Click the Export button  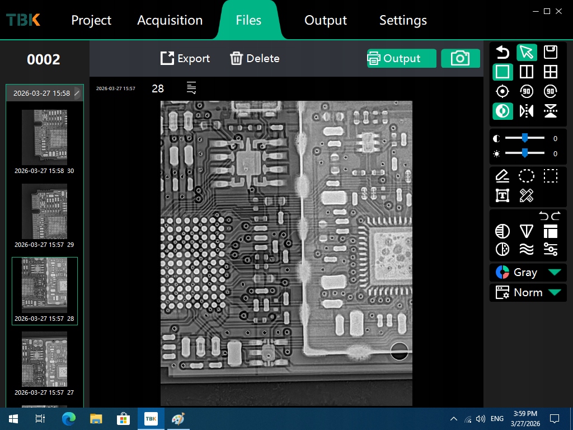tap(185, 58)
